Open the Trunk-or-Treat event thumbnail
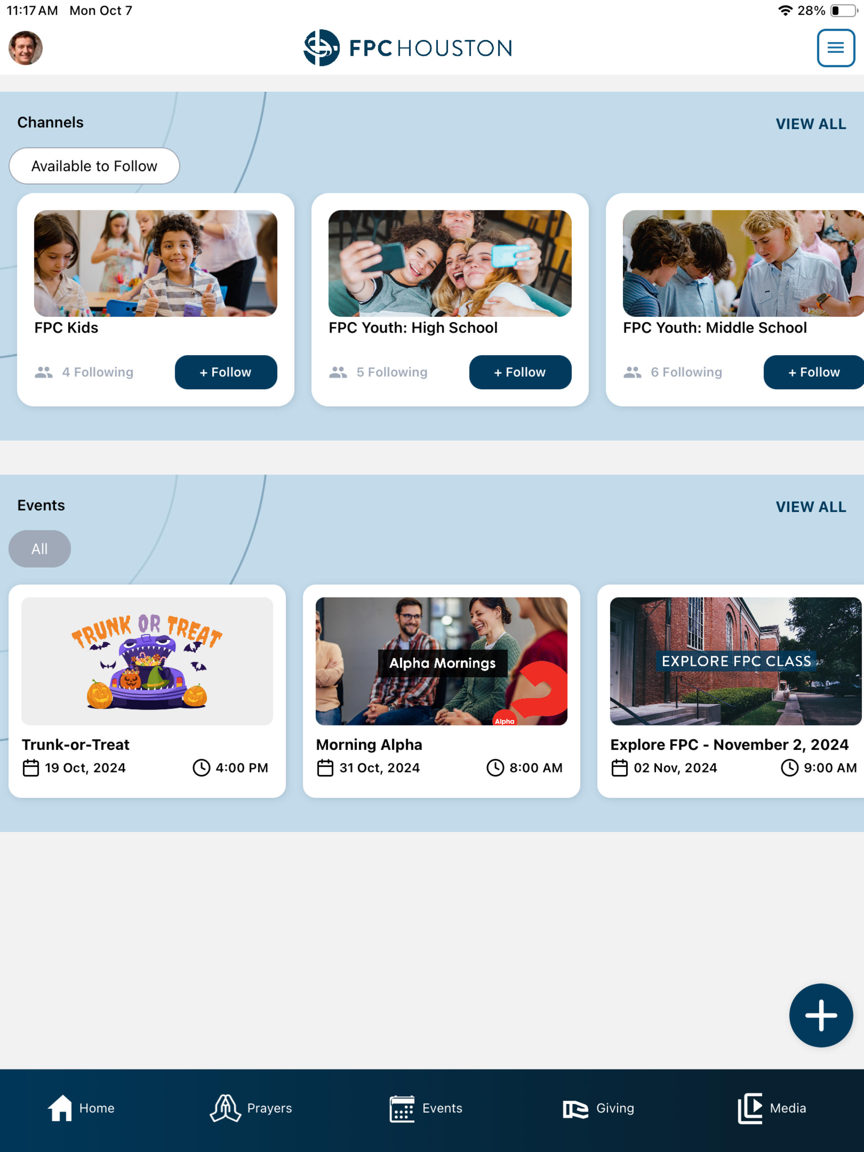 pyautogui.click(x=147, y=661)
